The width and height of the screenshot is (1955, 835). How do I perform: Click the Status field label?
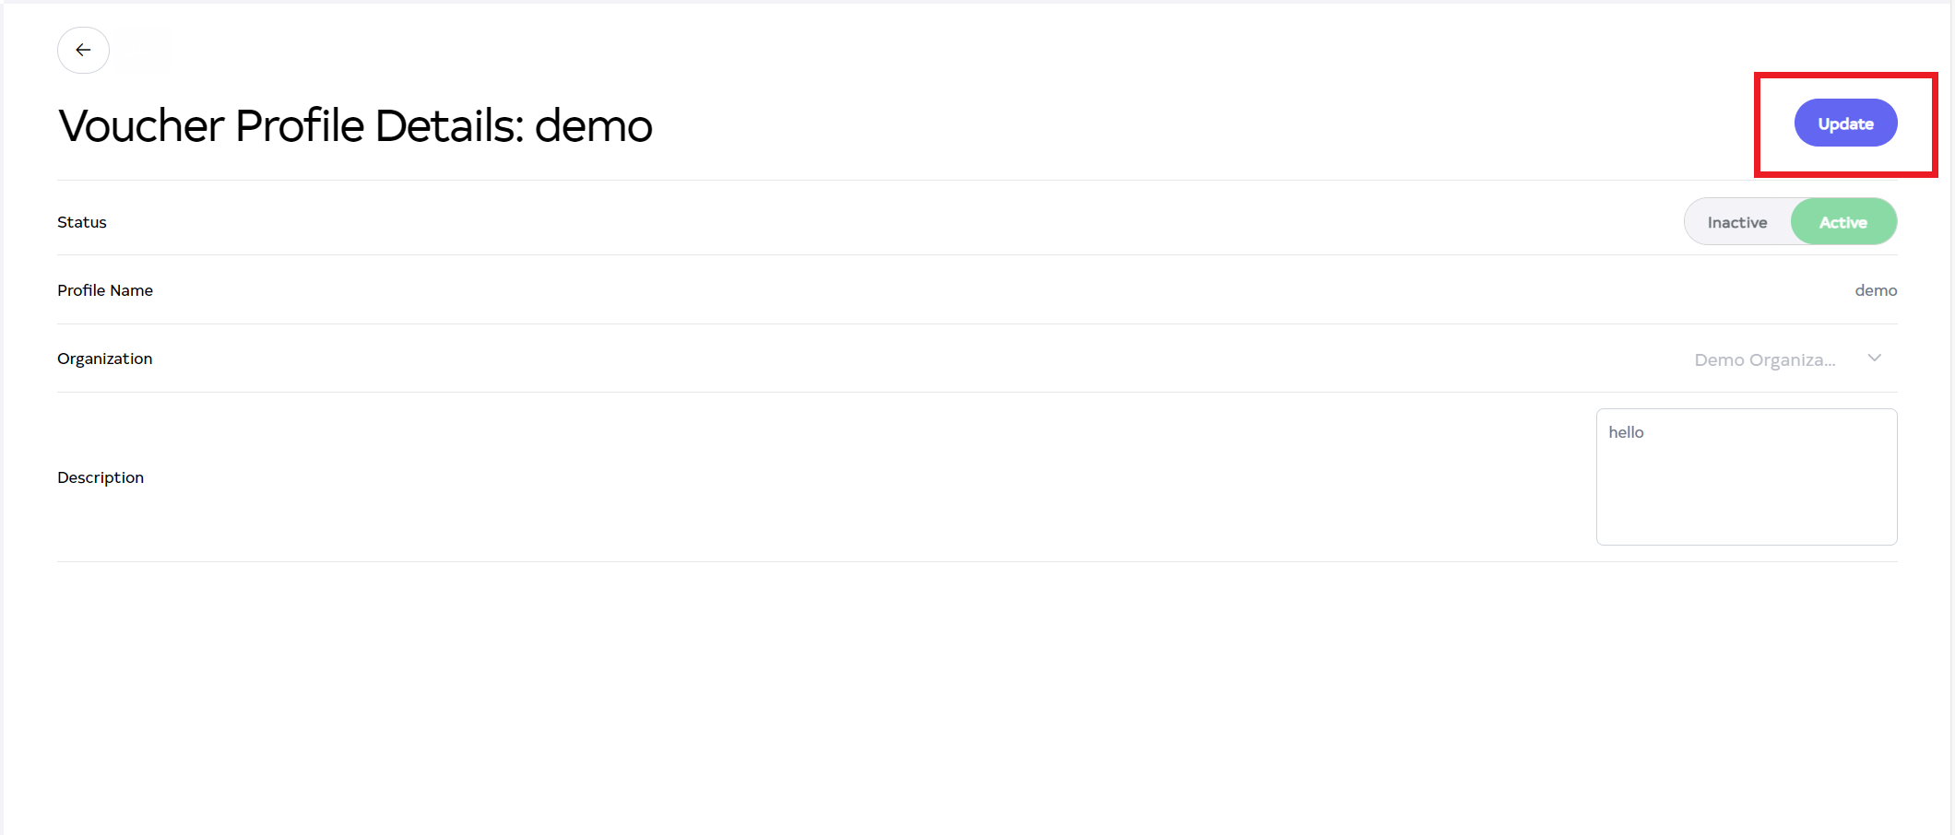82,222
